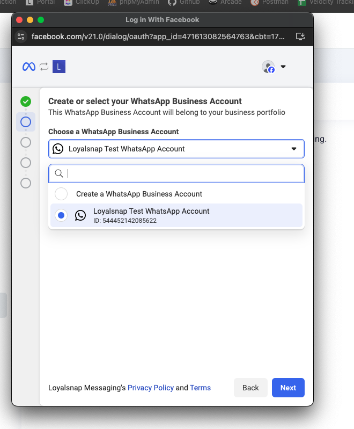The image size is (354, 429).
Task: Open the Postman bookmark in background browser
Action: 269,2
